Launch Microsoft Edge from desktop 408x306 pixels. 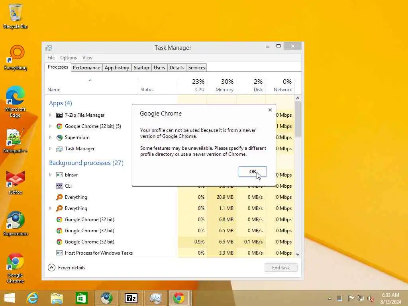[16, 102]
